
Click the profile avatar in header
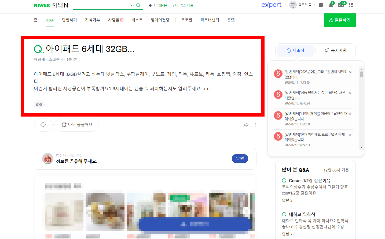(x=293, y=5)
